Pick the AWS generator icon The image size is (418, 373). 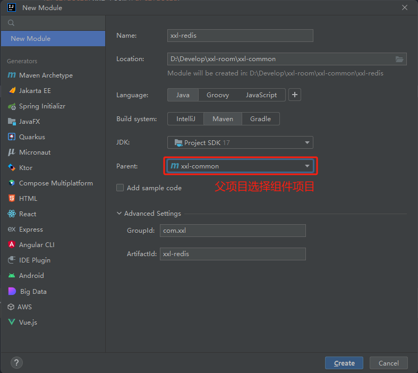click(11, 307)
